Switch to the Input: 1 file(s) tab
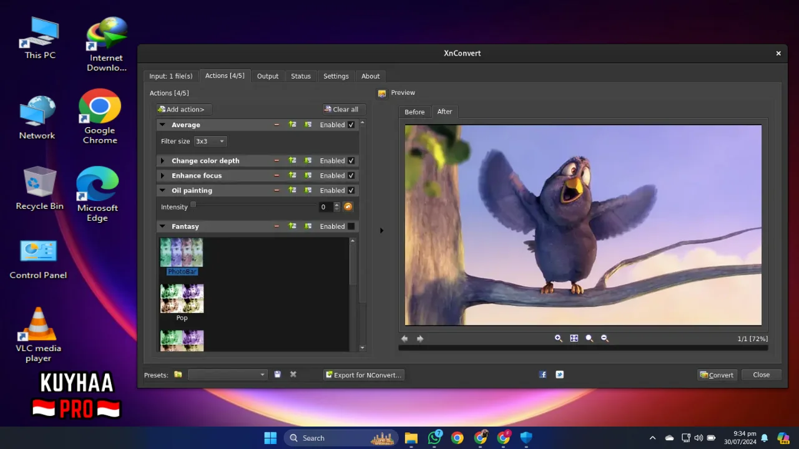 pyautogui.click(x=170, y=76)
